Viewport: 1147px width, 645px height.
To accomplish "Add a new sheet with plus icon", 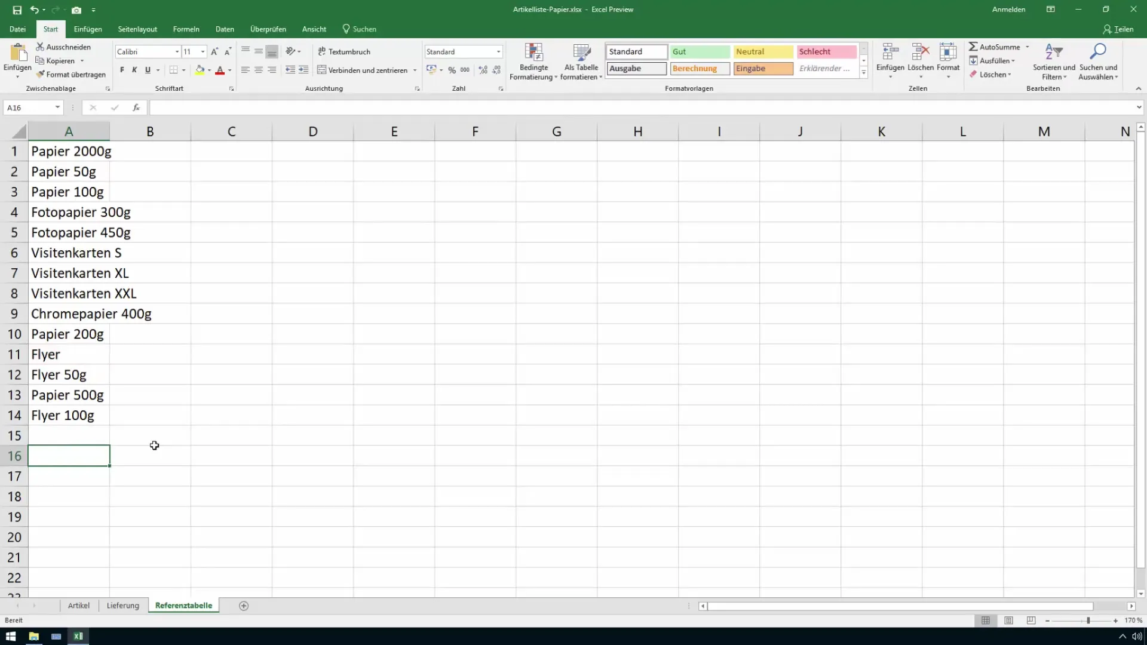I will pyautogui.click(x=244, y=606).
